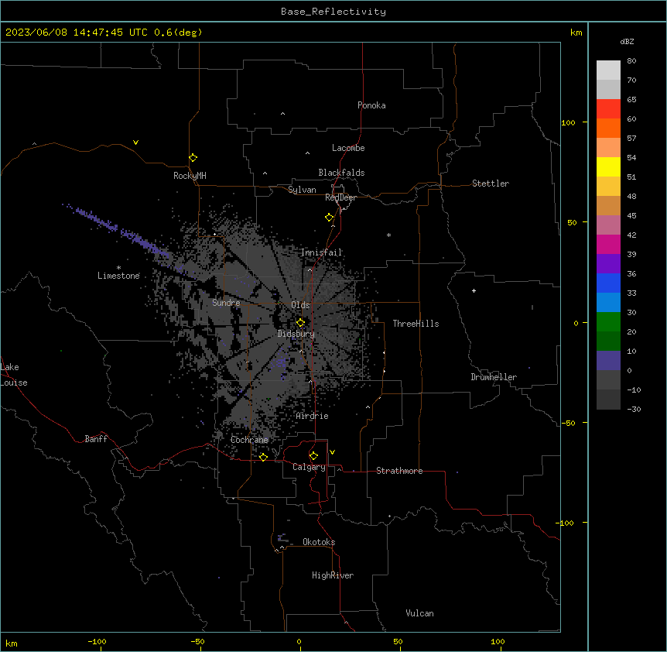This screenshot has width=667, height=652.
Task: Click the dBZ legend heading
Action: pos(627,41)
